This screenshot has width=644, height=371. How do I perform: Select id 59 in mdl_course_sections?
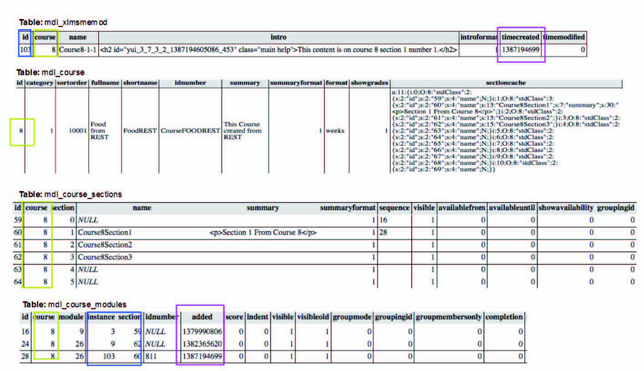[x=18, y=220]
